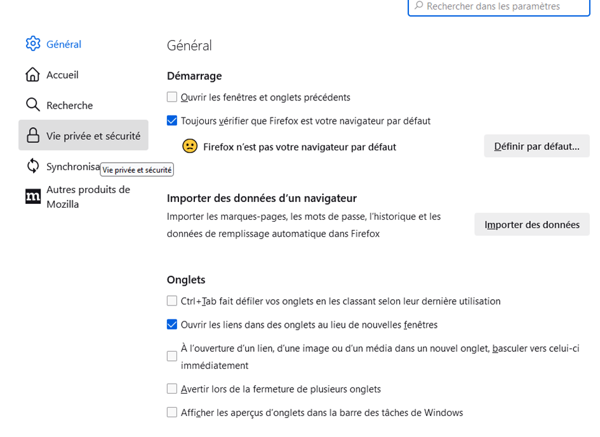Click the sync arrows icon in sidebar
The width and height of the screenshot is (600, 437).
coord(33,166)
